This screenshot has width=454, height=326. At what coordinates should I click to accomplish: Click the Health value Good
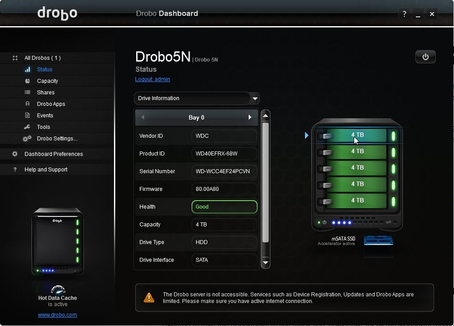pyautogui.click(x=224, y=207)
